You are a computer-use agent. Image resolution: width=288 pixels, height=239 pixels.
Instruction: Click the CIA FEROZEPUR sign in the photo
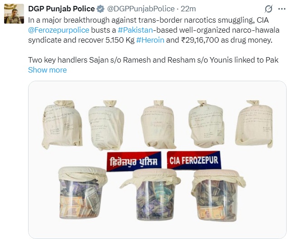(x=194, y=160)
